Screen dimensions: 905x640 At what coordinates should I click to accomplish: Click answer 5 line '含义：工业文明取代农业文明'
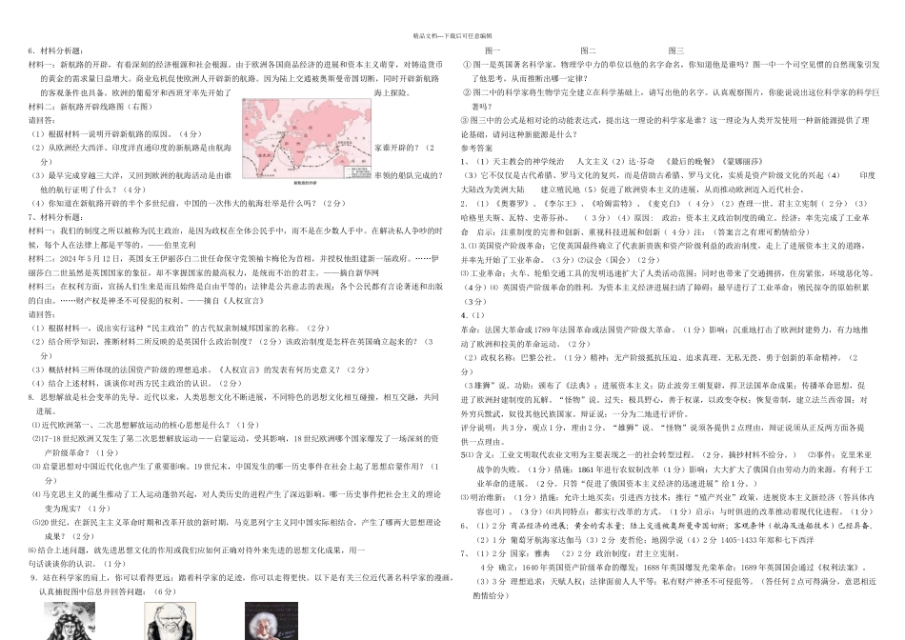667,454
